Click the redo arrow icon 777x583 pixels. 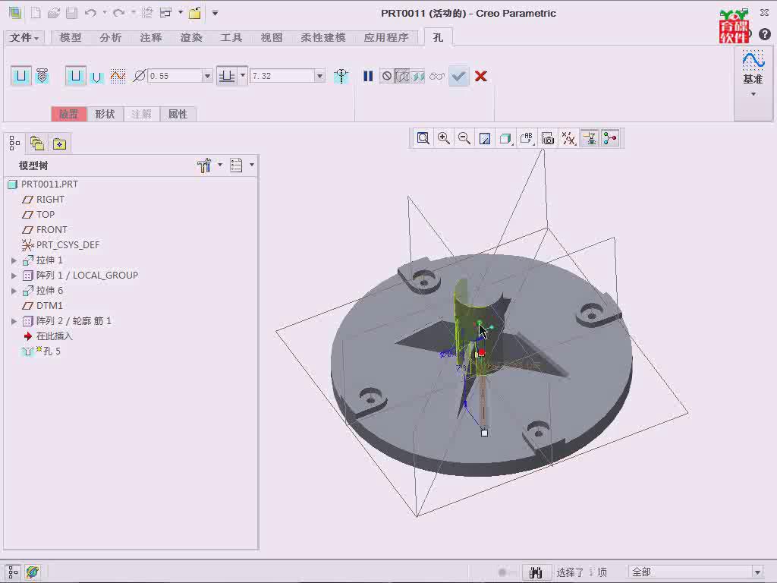click(118, 13)
